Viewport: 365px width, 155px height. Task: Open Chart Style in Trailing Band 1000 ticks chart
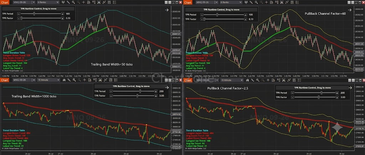pos(64,80)
